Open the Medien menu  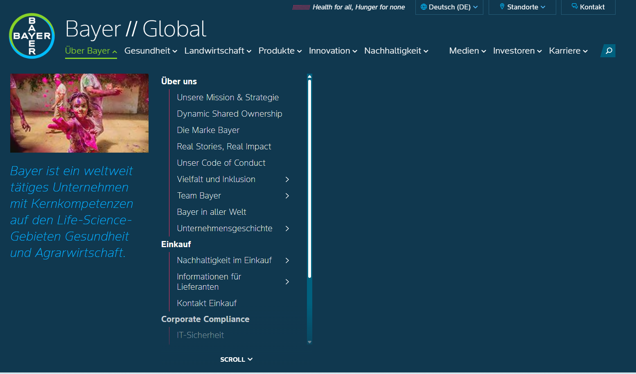pos(467,51)
